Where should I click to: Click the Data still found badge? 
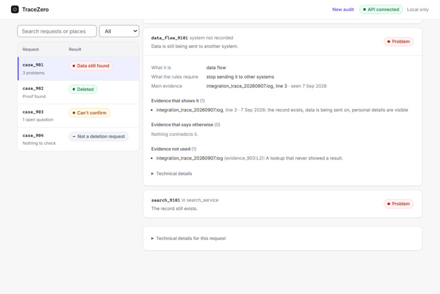(91, 66)
